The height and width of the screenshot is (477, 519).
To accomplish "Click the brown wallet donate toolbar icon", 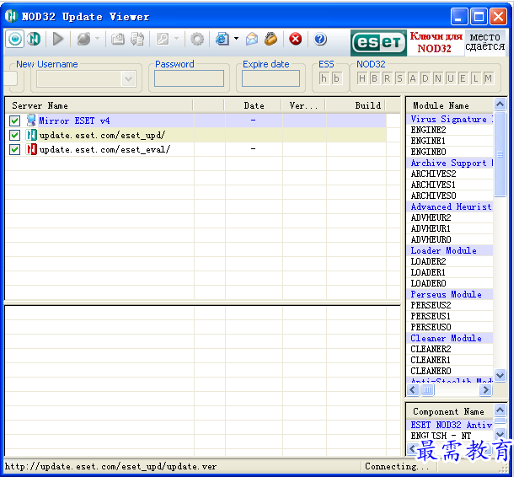I will (270, 39).
